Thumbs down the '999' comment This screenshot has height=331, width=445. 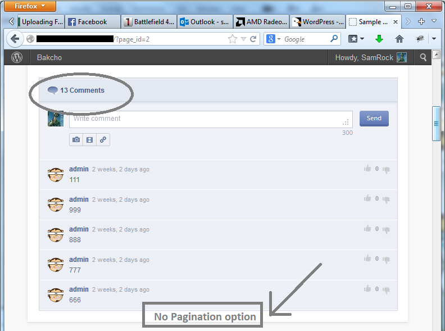(386, 199)
